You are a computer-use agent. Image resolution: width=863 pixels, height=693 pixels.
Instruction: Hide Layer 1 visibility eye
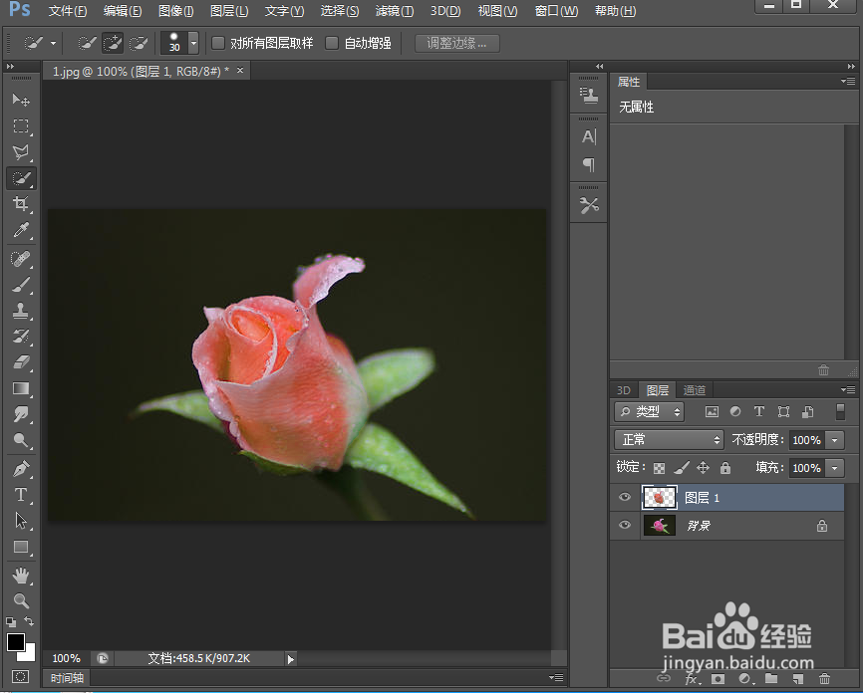coord(625,497)
